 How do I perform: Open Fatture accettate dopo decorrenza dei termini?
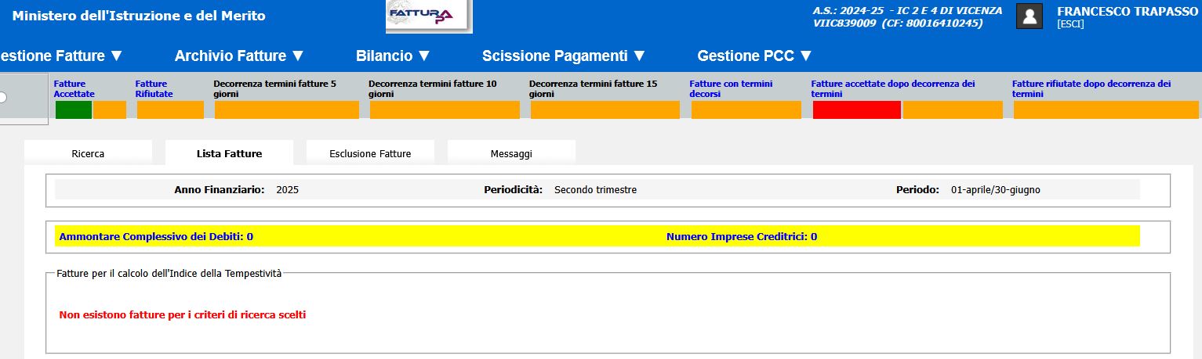point(892,88)
